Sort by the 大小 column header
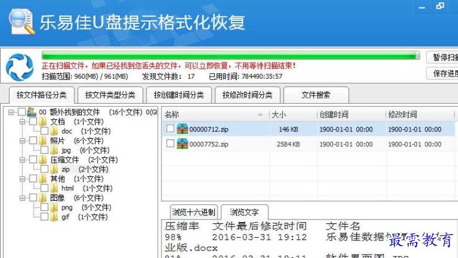Image resolution: width=458 pixels, height=258 pixels. (293, 115)
